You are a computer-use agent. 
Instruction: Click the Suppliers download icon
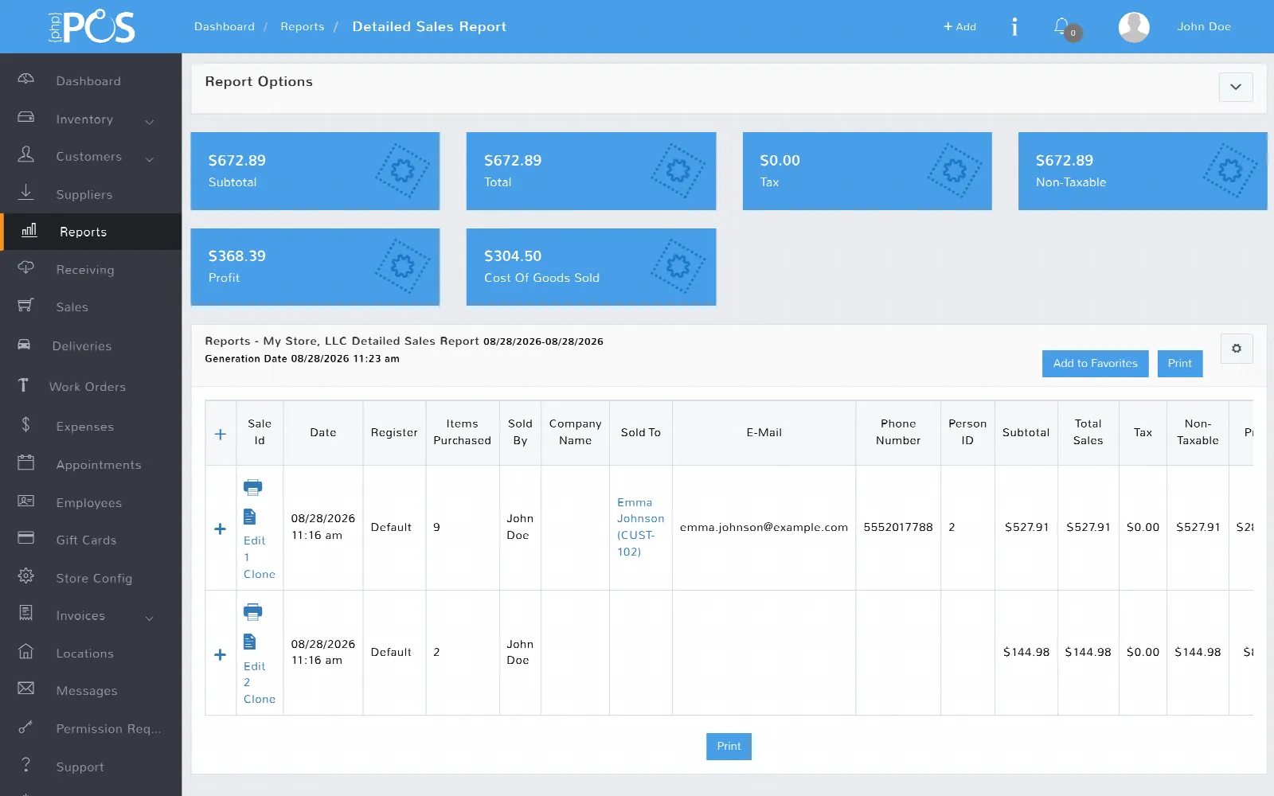coord(26,192)
